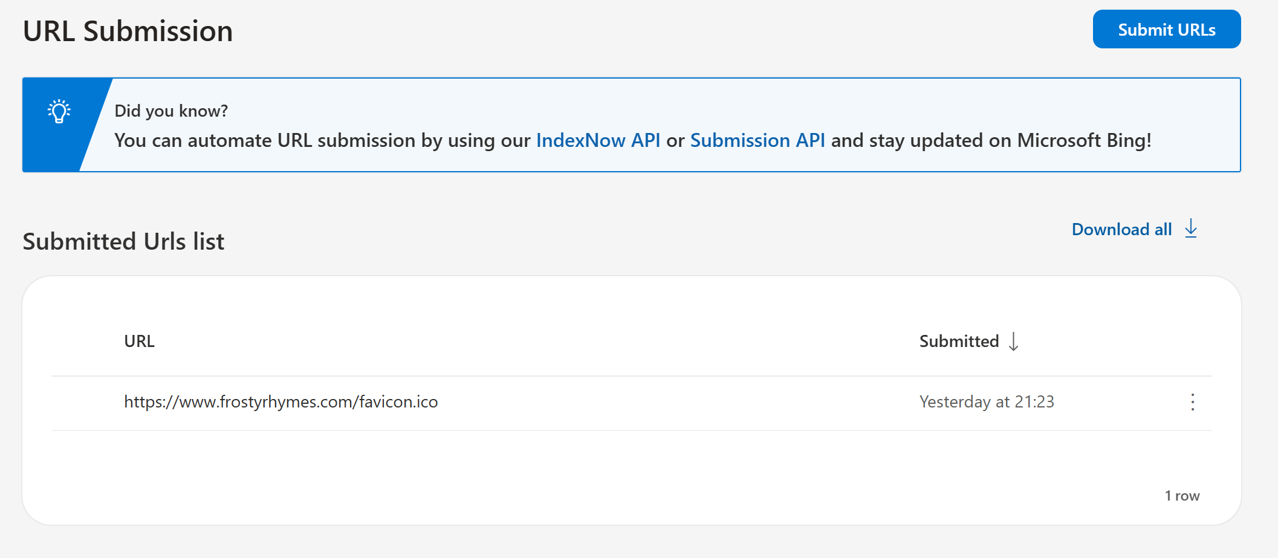This screenshot has width=1278, height=558.
Task: Click the download arrow icon
Action: coord(1190,229)
